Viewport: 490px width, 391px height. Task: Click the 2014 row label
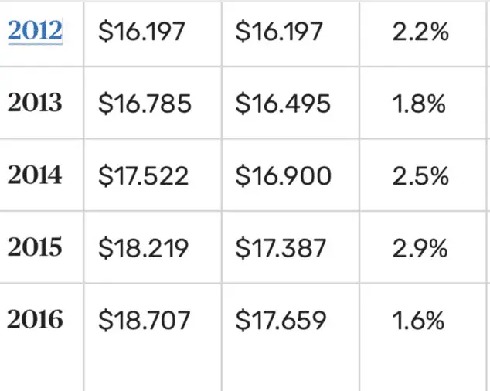coord(35,175)
